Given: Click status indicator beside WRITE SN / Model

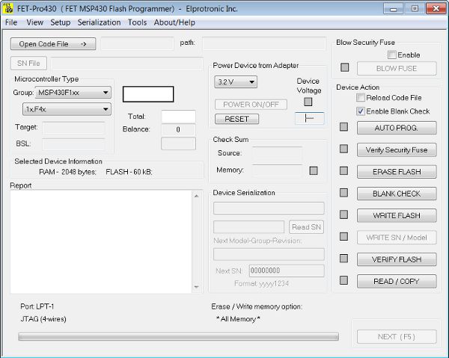Looking at the screenshot, I should tap(343, 236).
